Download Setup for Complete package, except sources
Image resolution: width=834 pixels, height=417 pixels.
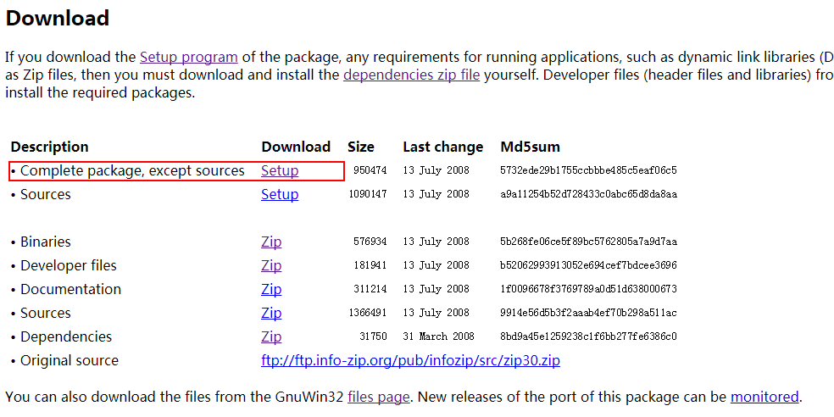(280, 171)
